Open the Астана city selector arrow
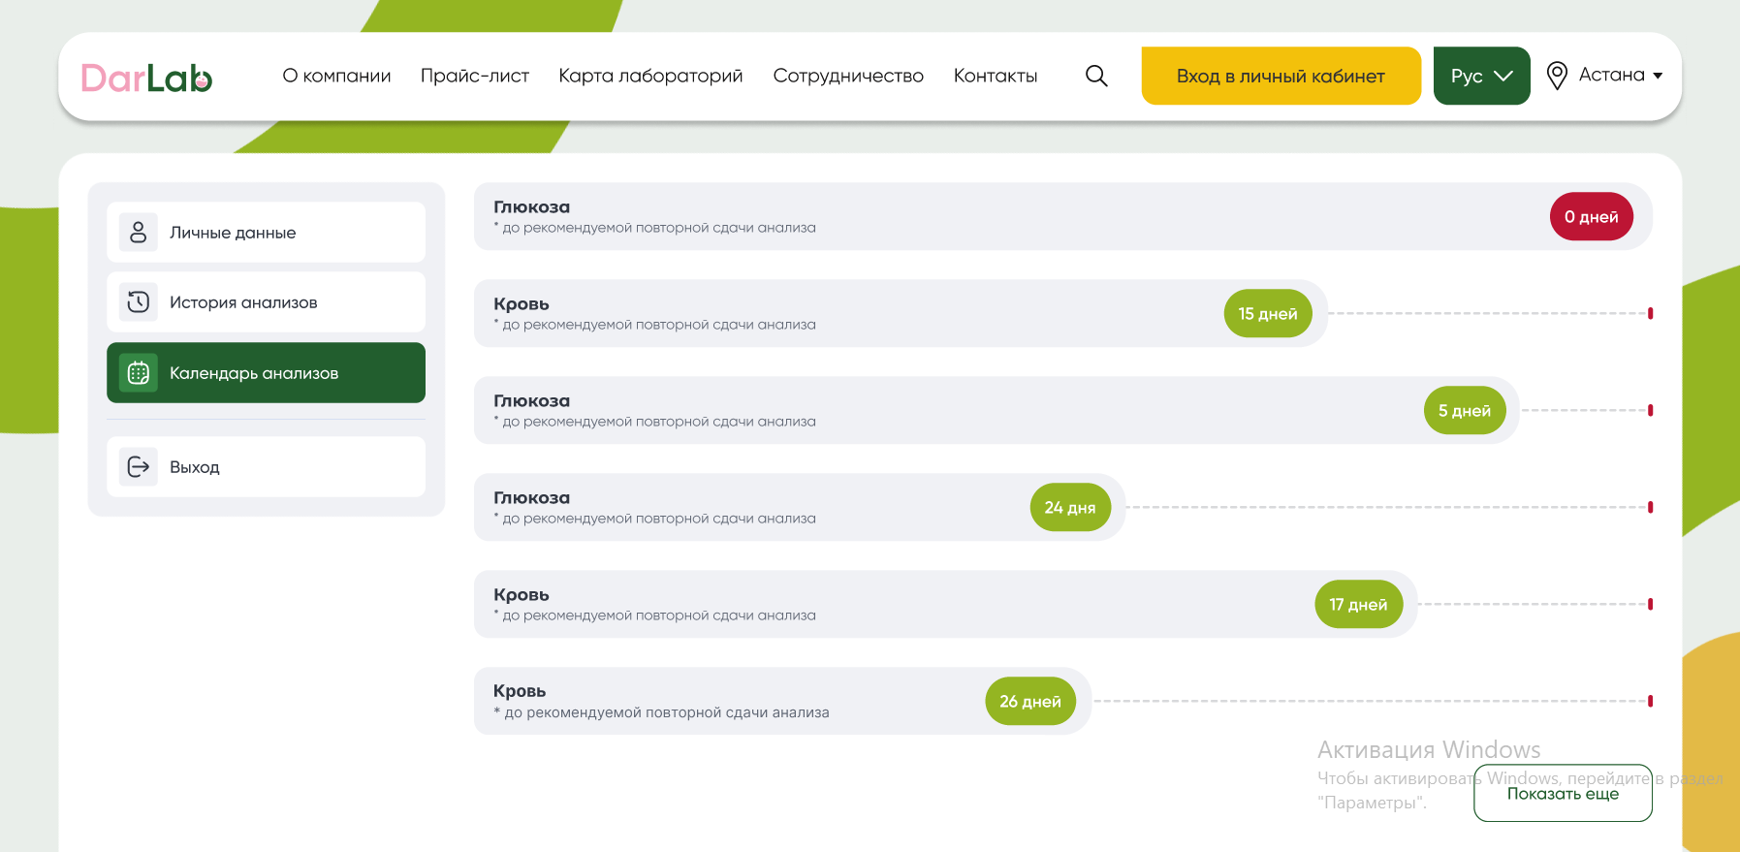Viewport: 1740px width, 852px height. [1658, 76]
